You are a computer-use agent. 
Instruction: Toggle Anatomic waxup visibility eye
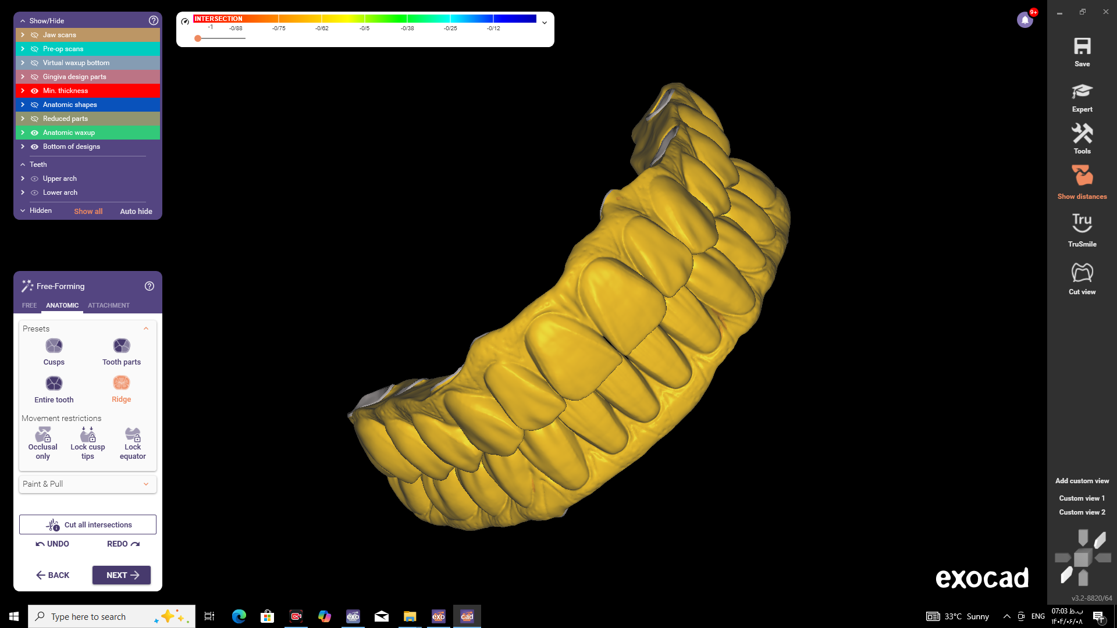[x=34, y=133]
